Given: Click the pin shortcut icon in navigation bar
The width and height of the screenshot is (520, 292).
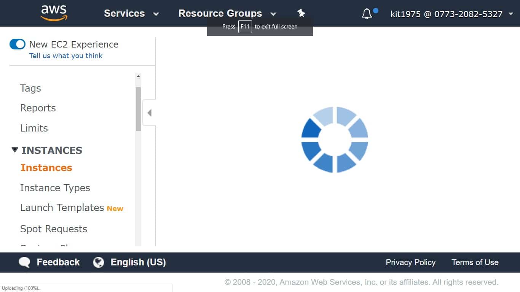Looking at the screenshot, I should 301,13.
